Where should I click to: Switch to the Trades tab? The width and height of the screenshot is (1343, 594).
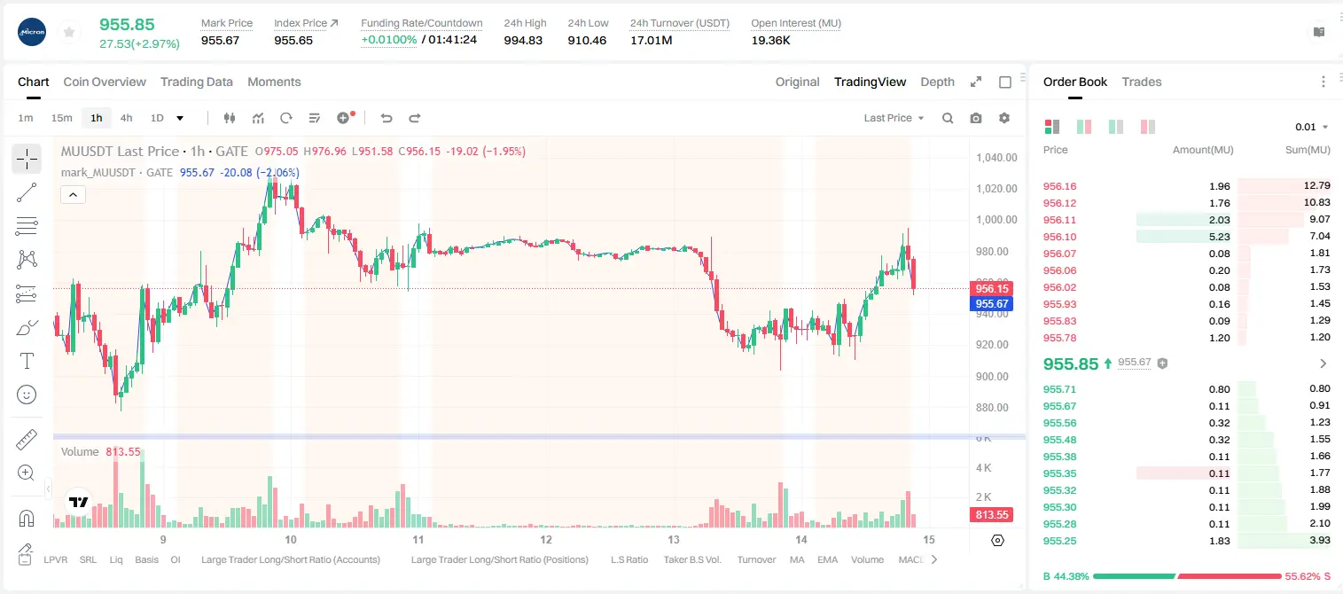click(x=1141, y=82)
